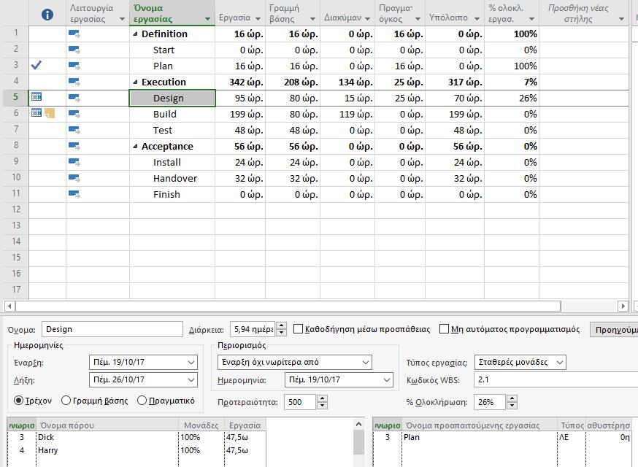Screen dimensions: 638x467
Task: Click the Προτεραιότητα value field
Action: pyautogui.click(x=300, y=402)
